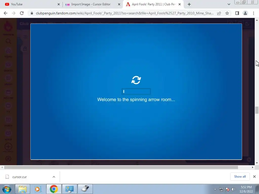Launch Windows Media Player from taskbar
The width and height of the screenshot is (259, 194).
point(38,189)
